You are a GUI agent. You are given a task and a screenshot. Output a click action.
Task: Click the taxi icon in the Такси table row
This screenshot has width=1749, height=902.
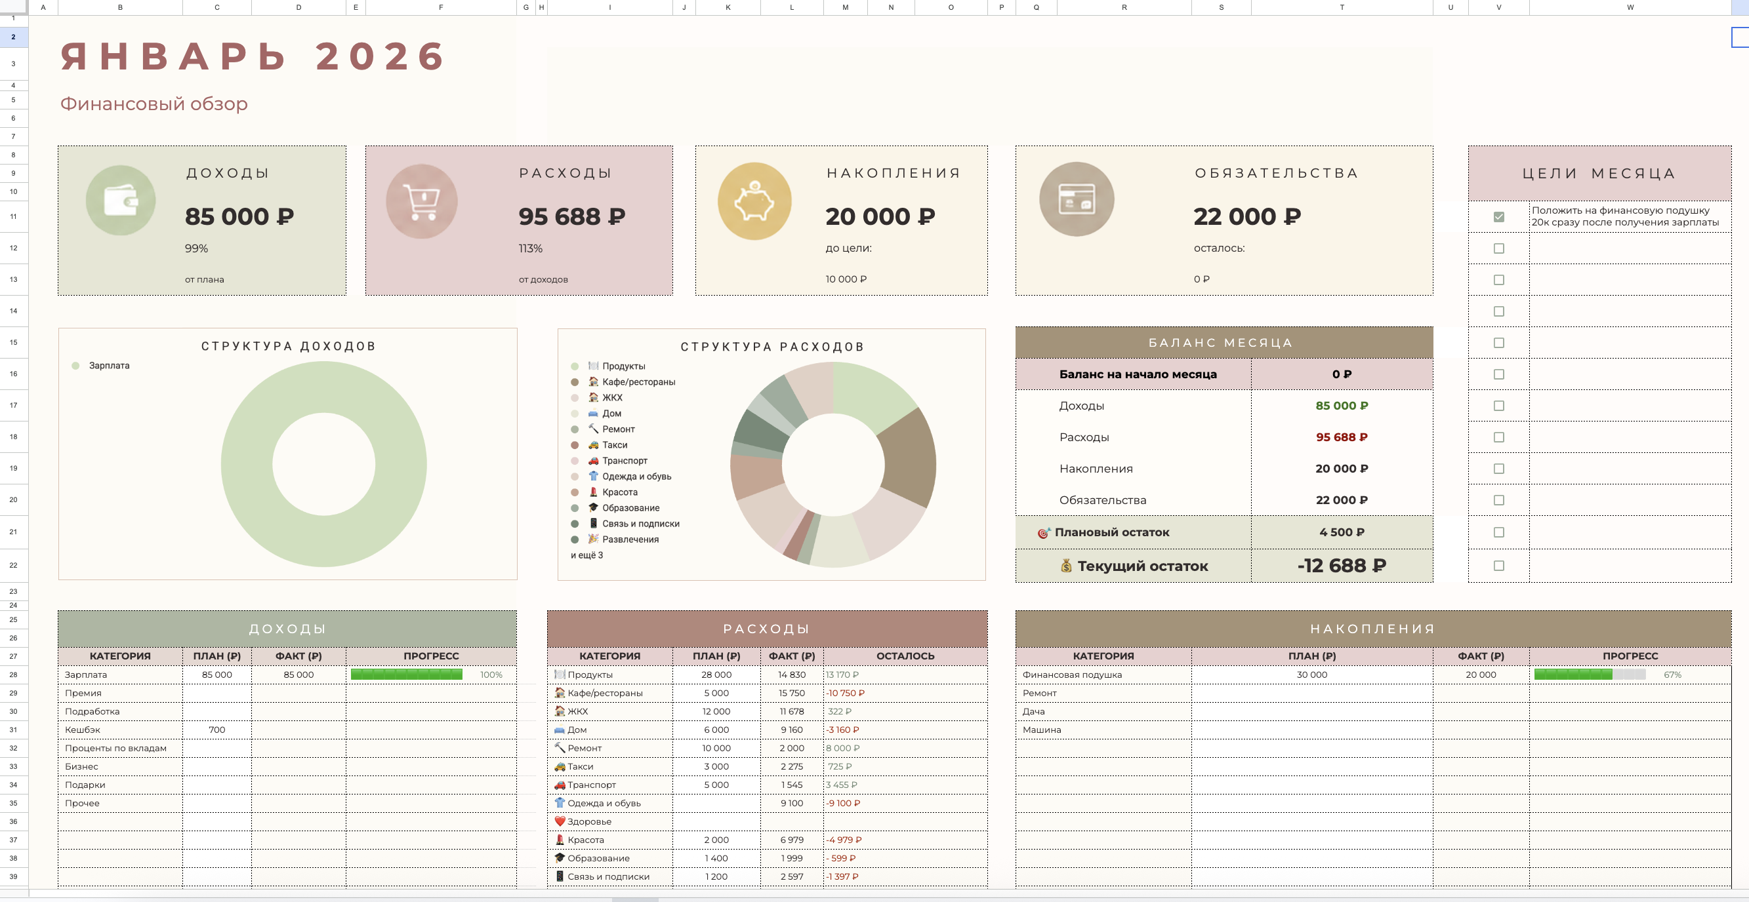click(560, 766)
